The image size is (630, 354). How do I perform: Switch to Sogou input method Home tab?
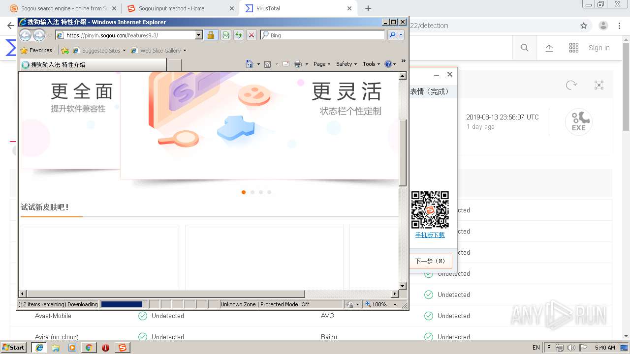(180, 8)
